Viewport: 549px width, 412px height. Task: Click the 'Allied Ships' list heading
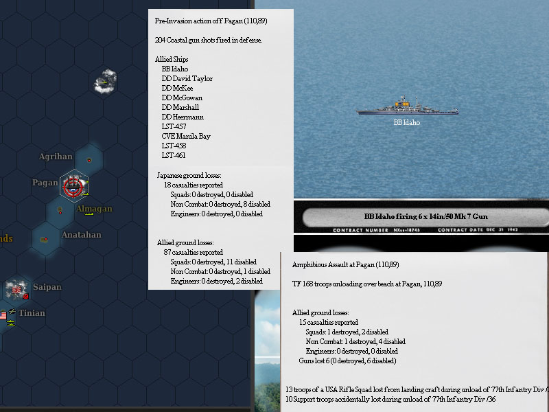click(172, 59)
